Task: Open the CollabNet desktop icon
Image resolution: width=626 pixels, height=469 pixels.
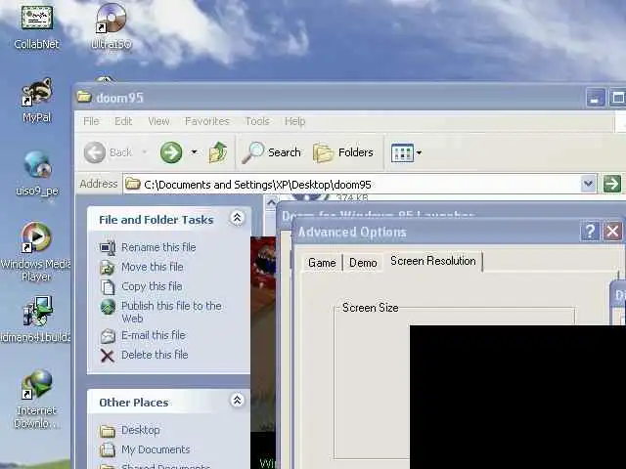Action: 37,26
